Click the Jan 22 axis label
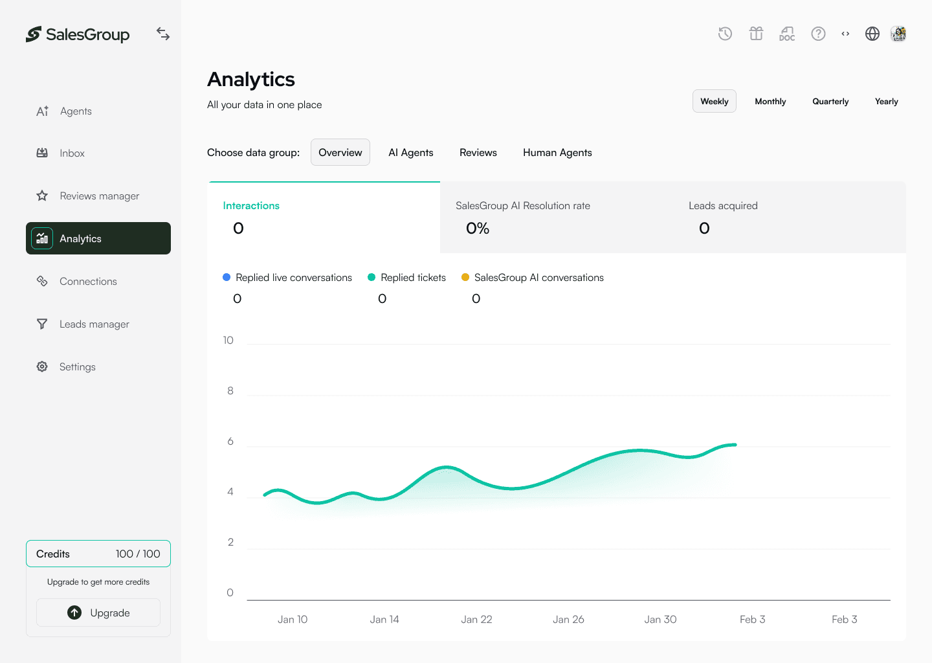 [476, 620]
